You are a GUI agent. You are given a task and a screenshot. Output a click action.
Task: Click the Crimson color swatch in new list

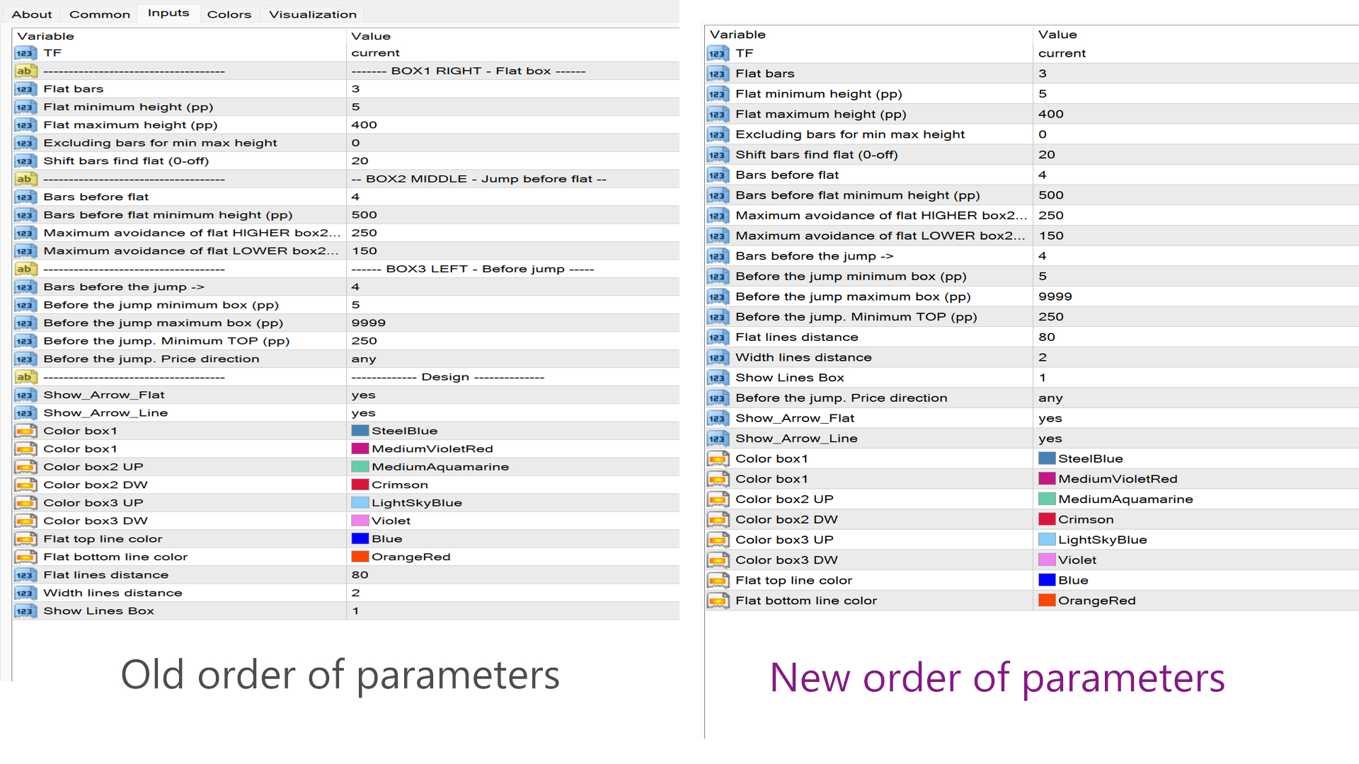[x=1047, y=519]
